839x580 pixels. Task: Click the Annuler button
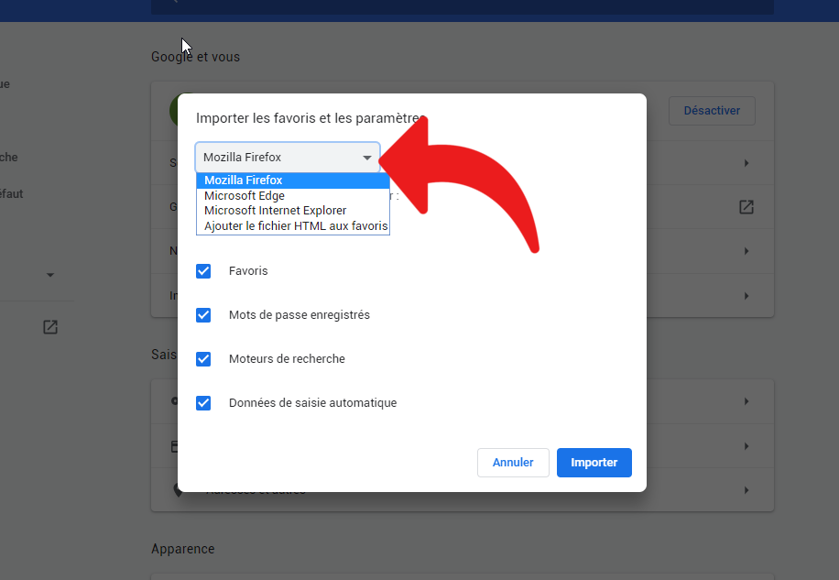513,463
